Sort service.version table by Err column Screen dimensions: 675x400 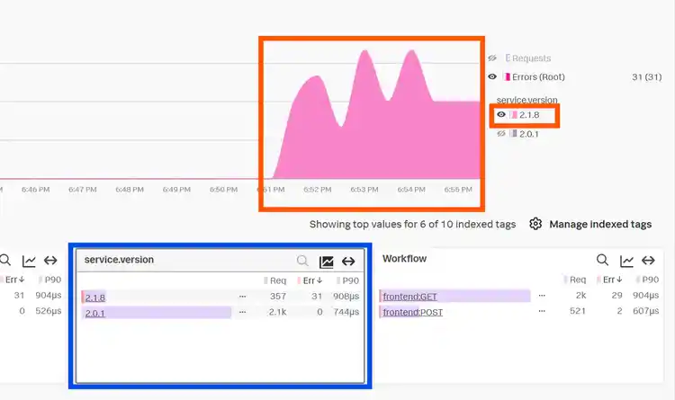(310, 280)
